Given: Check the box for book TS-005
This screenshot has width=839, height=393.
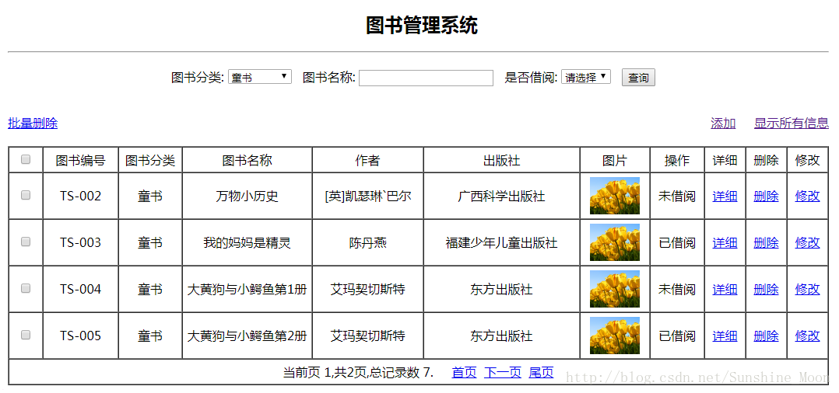Looking at the screenshot, I should (x=26, y=335).
